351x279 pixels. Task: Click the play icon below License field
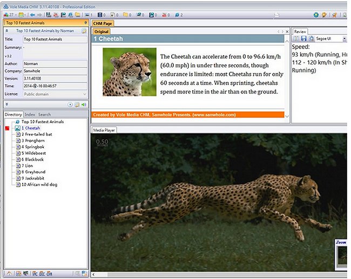[70, 104]
